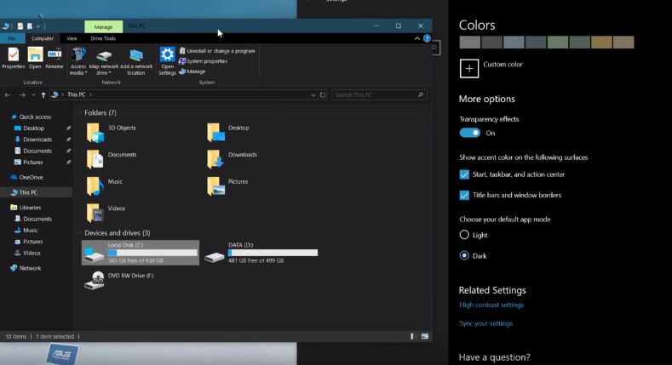Image resolution: width=672 pixels, height=365 pixels.
Task: Select the Videos folder in Folders group
Action: 106,213
